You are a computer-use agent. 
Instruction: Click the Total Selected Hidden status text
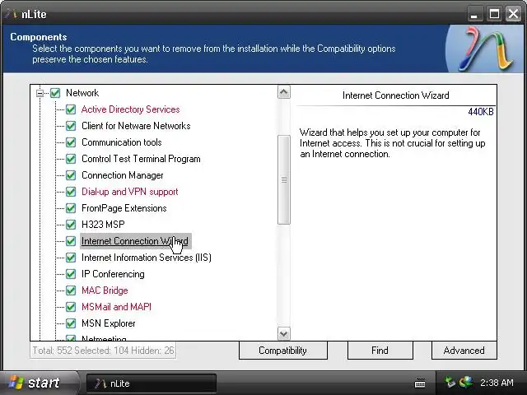coord(103,351)
